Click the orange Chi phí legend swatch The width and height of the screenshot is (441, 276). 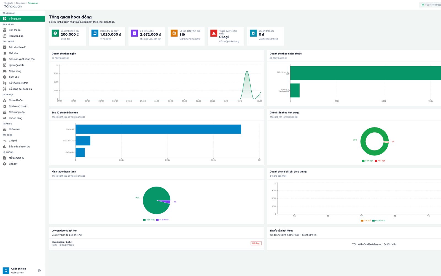click(x=362, y=221)
